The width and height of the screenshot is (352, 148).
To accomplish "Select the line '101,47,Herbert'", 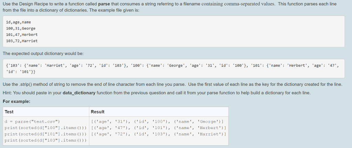I will [22, 35].
